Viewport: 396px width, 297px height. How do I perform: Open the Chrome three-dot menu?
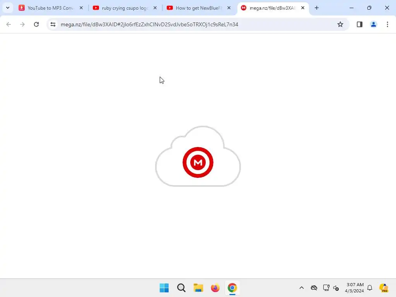(x=387, y=24)
